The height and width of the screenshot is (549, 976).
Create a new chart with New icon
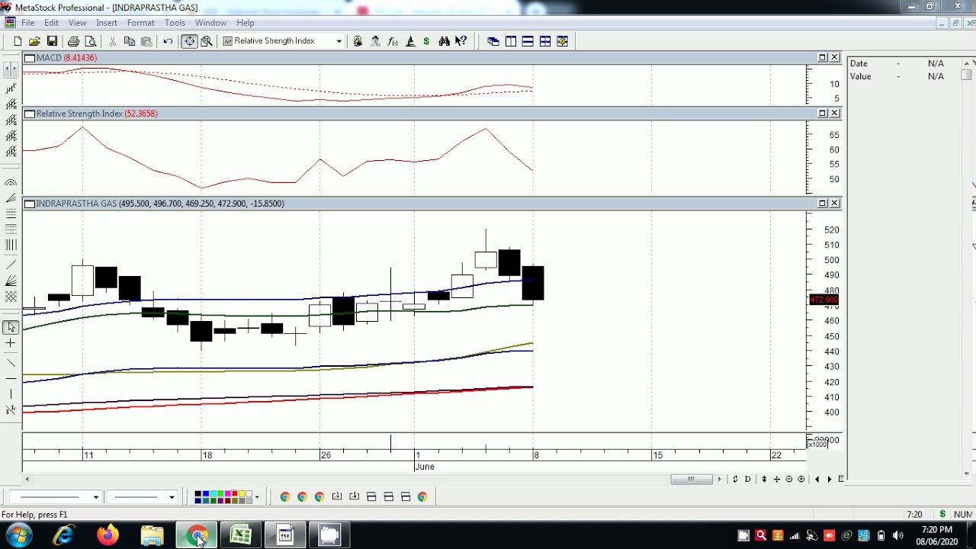18,41
